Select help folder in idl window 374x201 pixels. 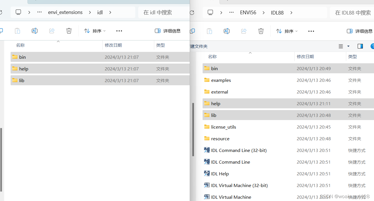[x=100, y=69]
